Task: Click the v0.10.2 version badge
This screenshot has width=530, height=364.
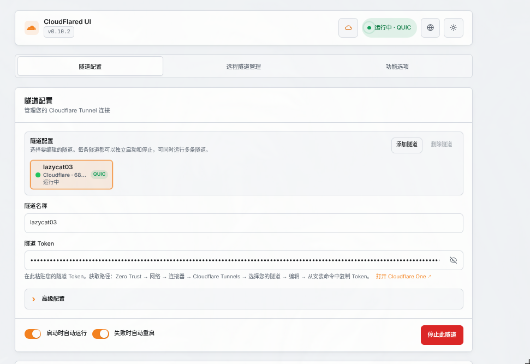Action: coord(59,32)
